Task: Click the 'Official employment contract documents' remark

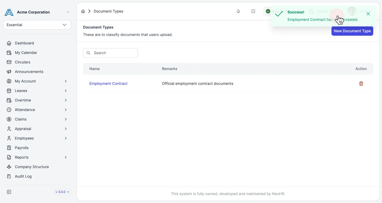Action: [198, 84]
